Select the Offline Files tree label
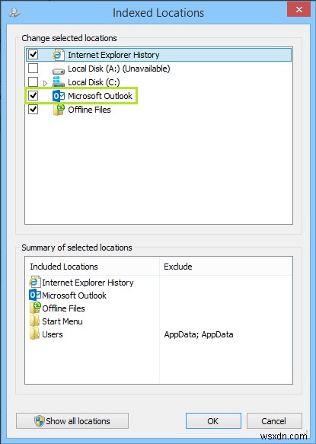This screenshot has height=444, width=316. coord(90,110)
